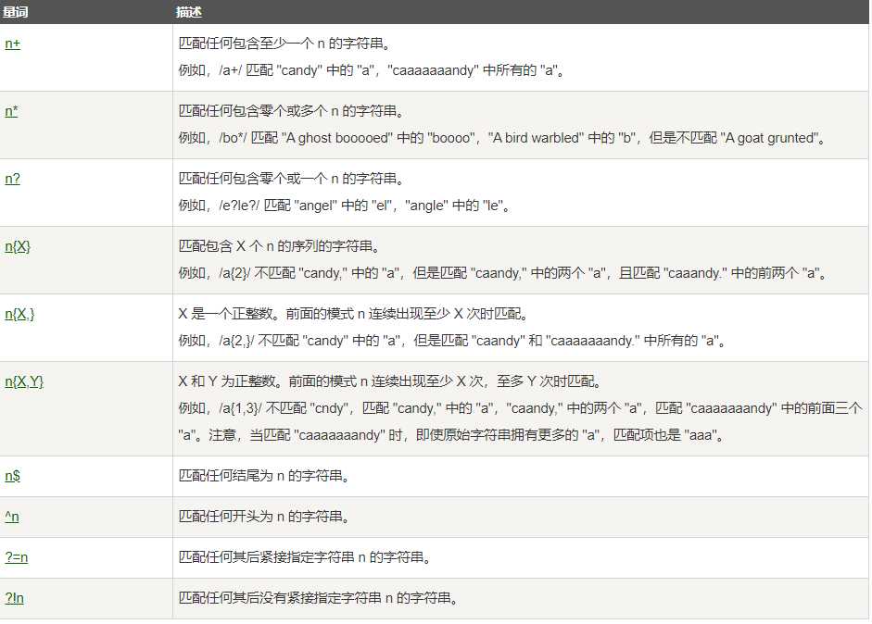Click the /a{2,}/ example text
Viewport: 872px width, 624px height.
point(452,341)
